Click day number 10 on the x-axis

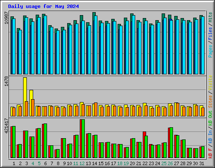pyautogui.click(x=69, y=163)
